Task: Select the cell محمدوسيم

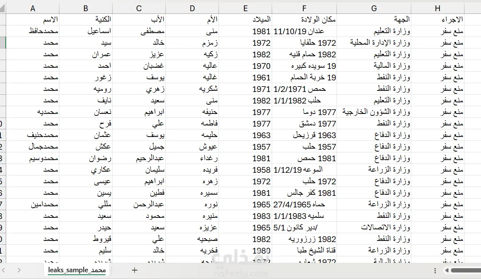Action: 33,158
